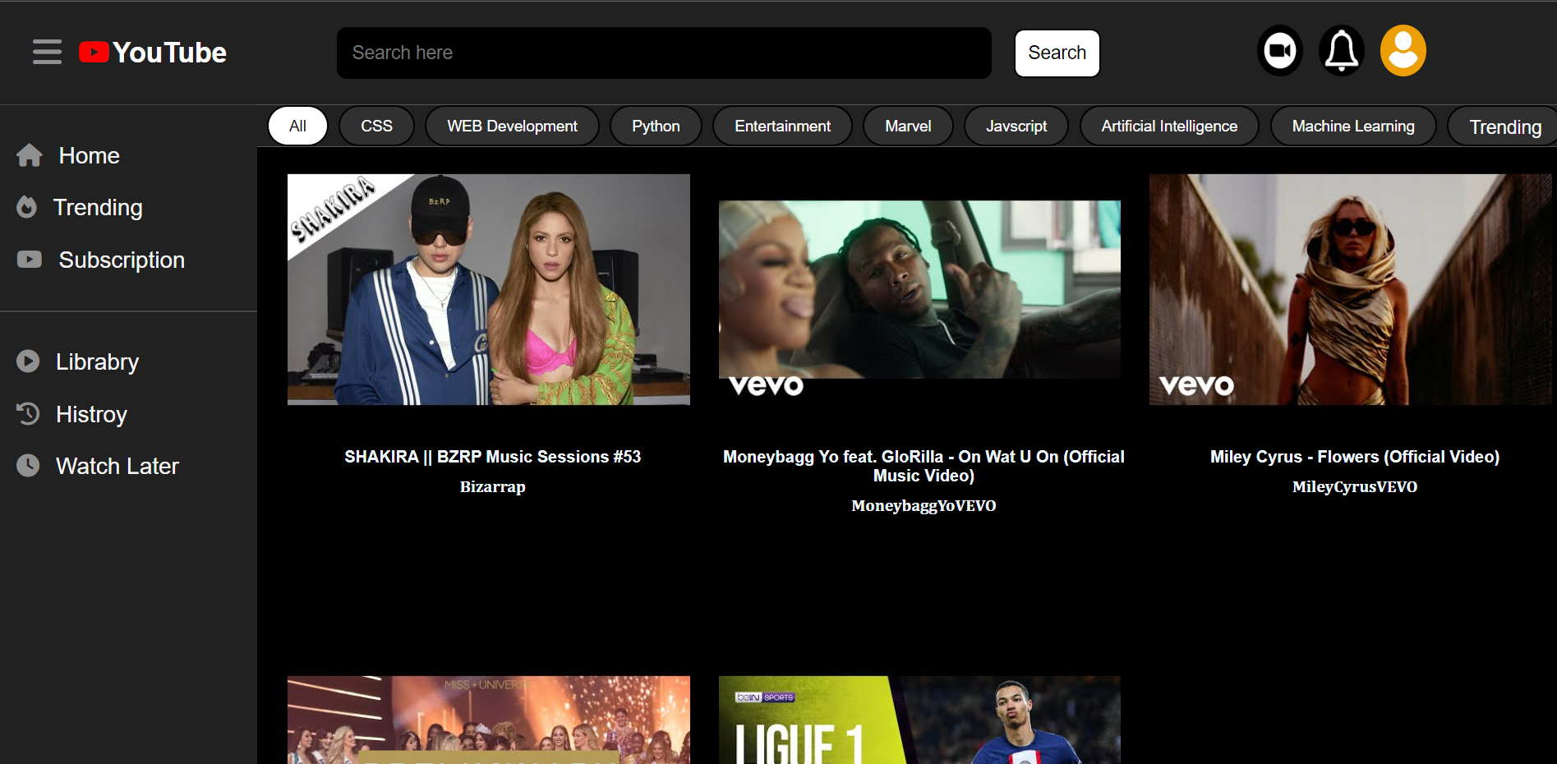Image resolution: width=1557 pixels, height=764 pixels.
Task: Click the video camera create icon
Action: [x=1279, y=51]
